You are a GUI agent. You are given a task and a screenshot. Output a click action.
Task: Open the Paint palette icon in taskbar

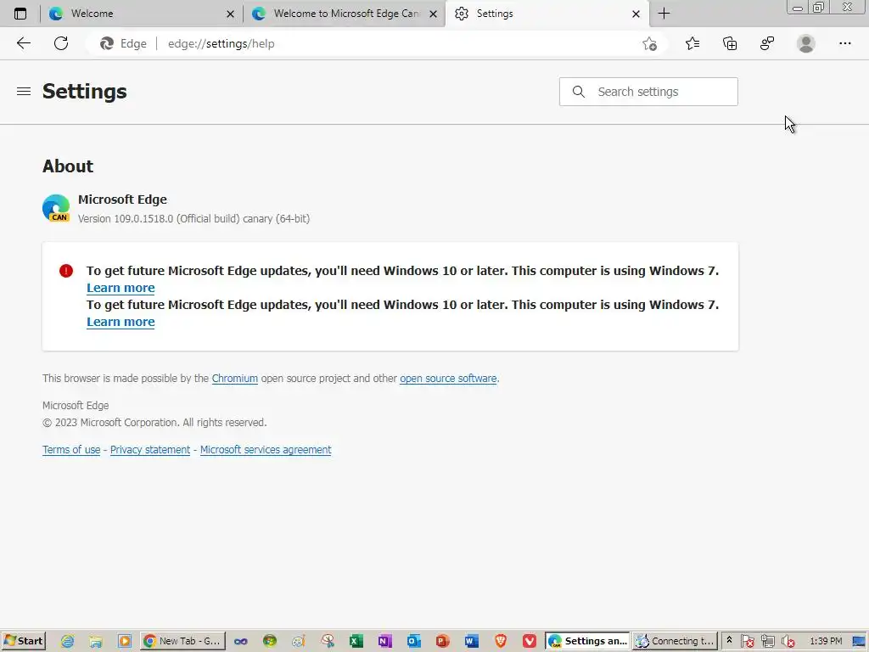[x=299, y=642]
